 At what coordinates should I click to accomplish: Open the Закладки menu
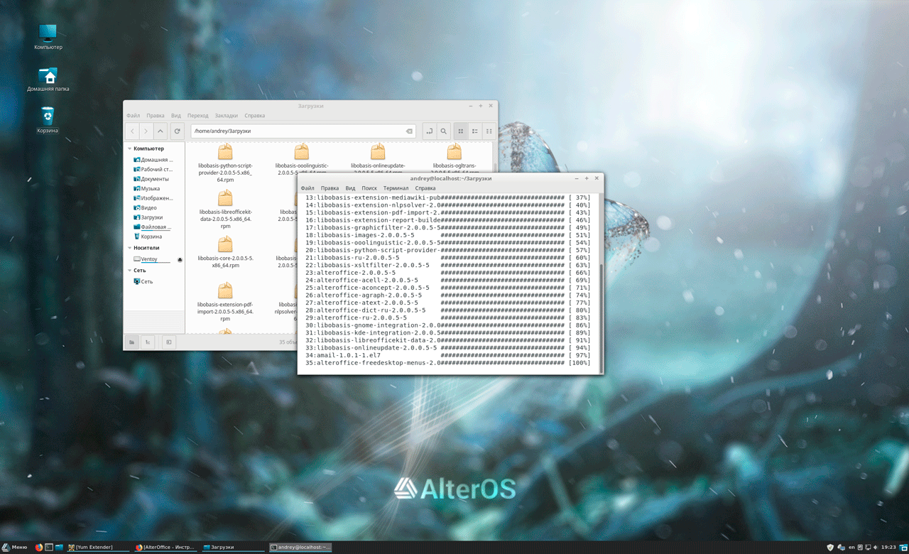pyautogui.click(x=227, y=116)
